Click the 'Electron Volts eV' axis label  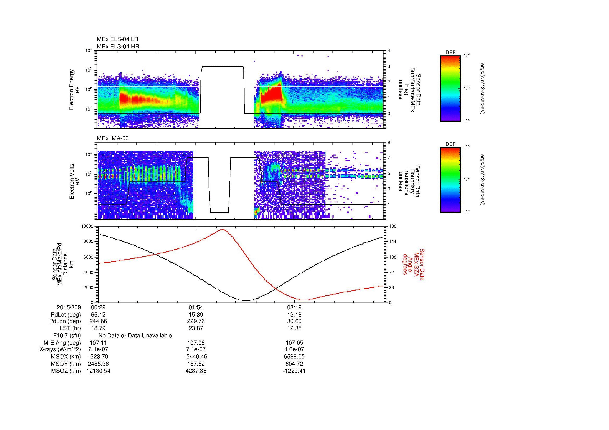coord(74,182)
